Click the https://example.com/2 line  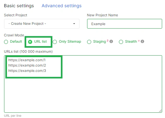[x=27, y=65]
